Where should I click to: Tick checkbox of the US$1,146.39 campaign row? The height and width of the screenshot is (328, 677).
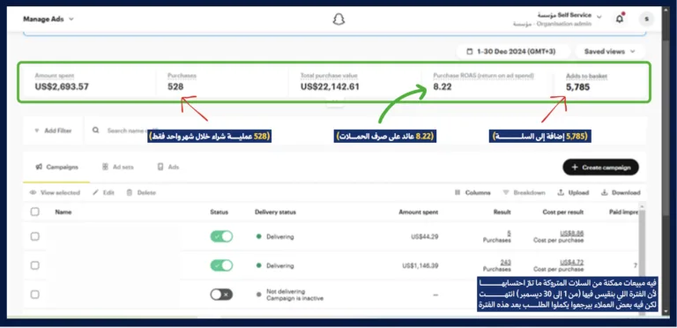coord(35,265)
